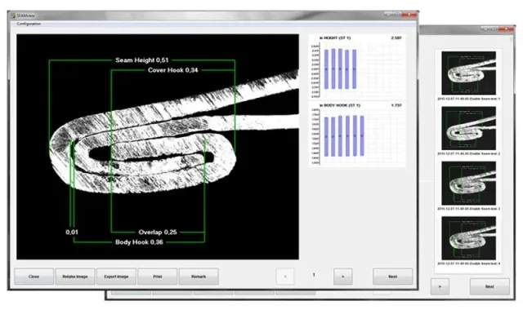Go to the previous image with the left arrow
The width and height of the screenshot is (523, 310).
(x=285, y=277)
